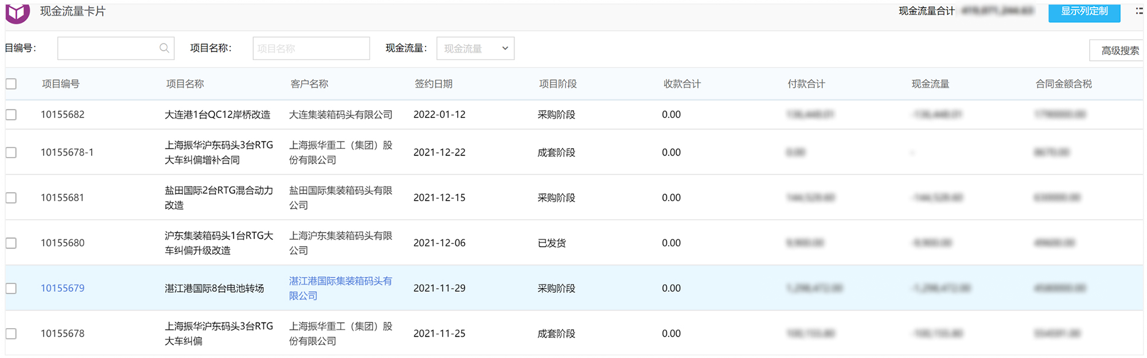Open project number link 10155679
This screenshot has height=358, width=1147.
click(63, 288)
